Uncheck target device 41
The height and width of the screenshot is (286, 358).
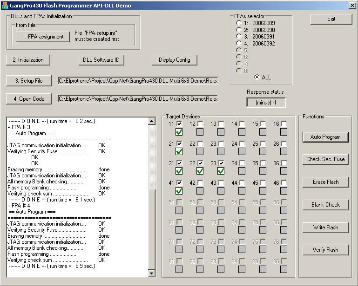179,182
